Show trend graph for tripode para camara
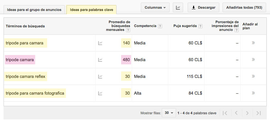This screenshot has width=270, height=121. 100,43
